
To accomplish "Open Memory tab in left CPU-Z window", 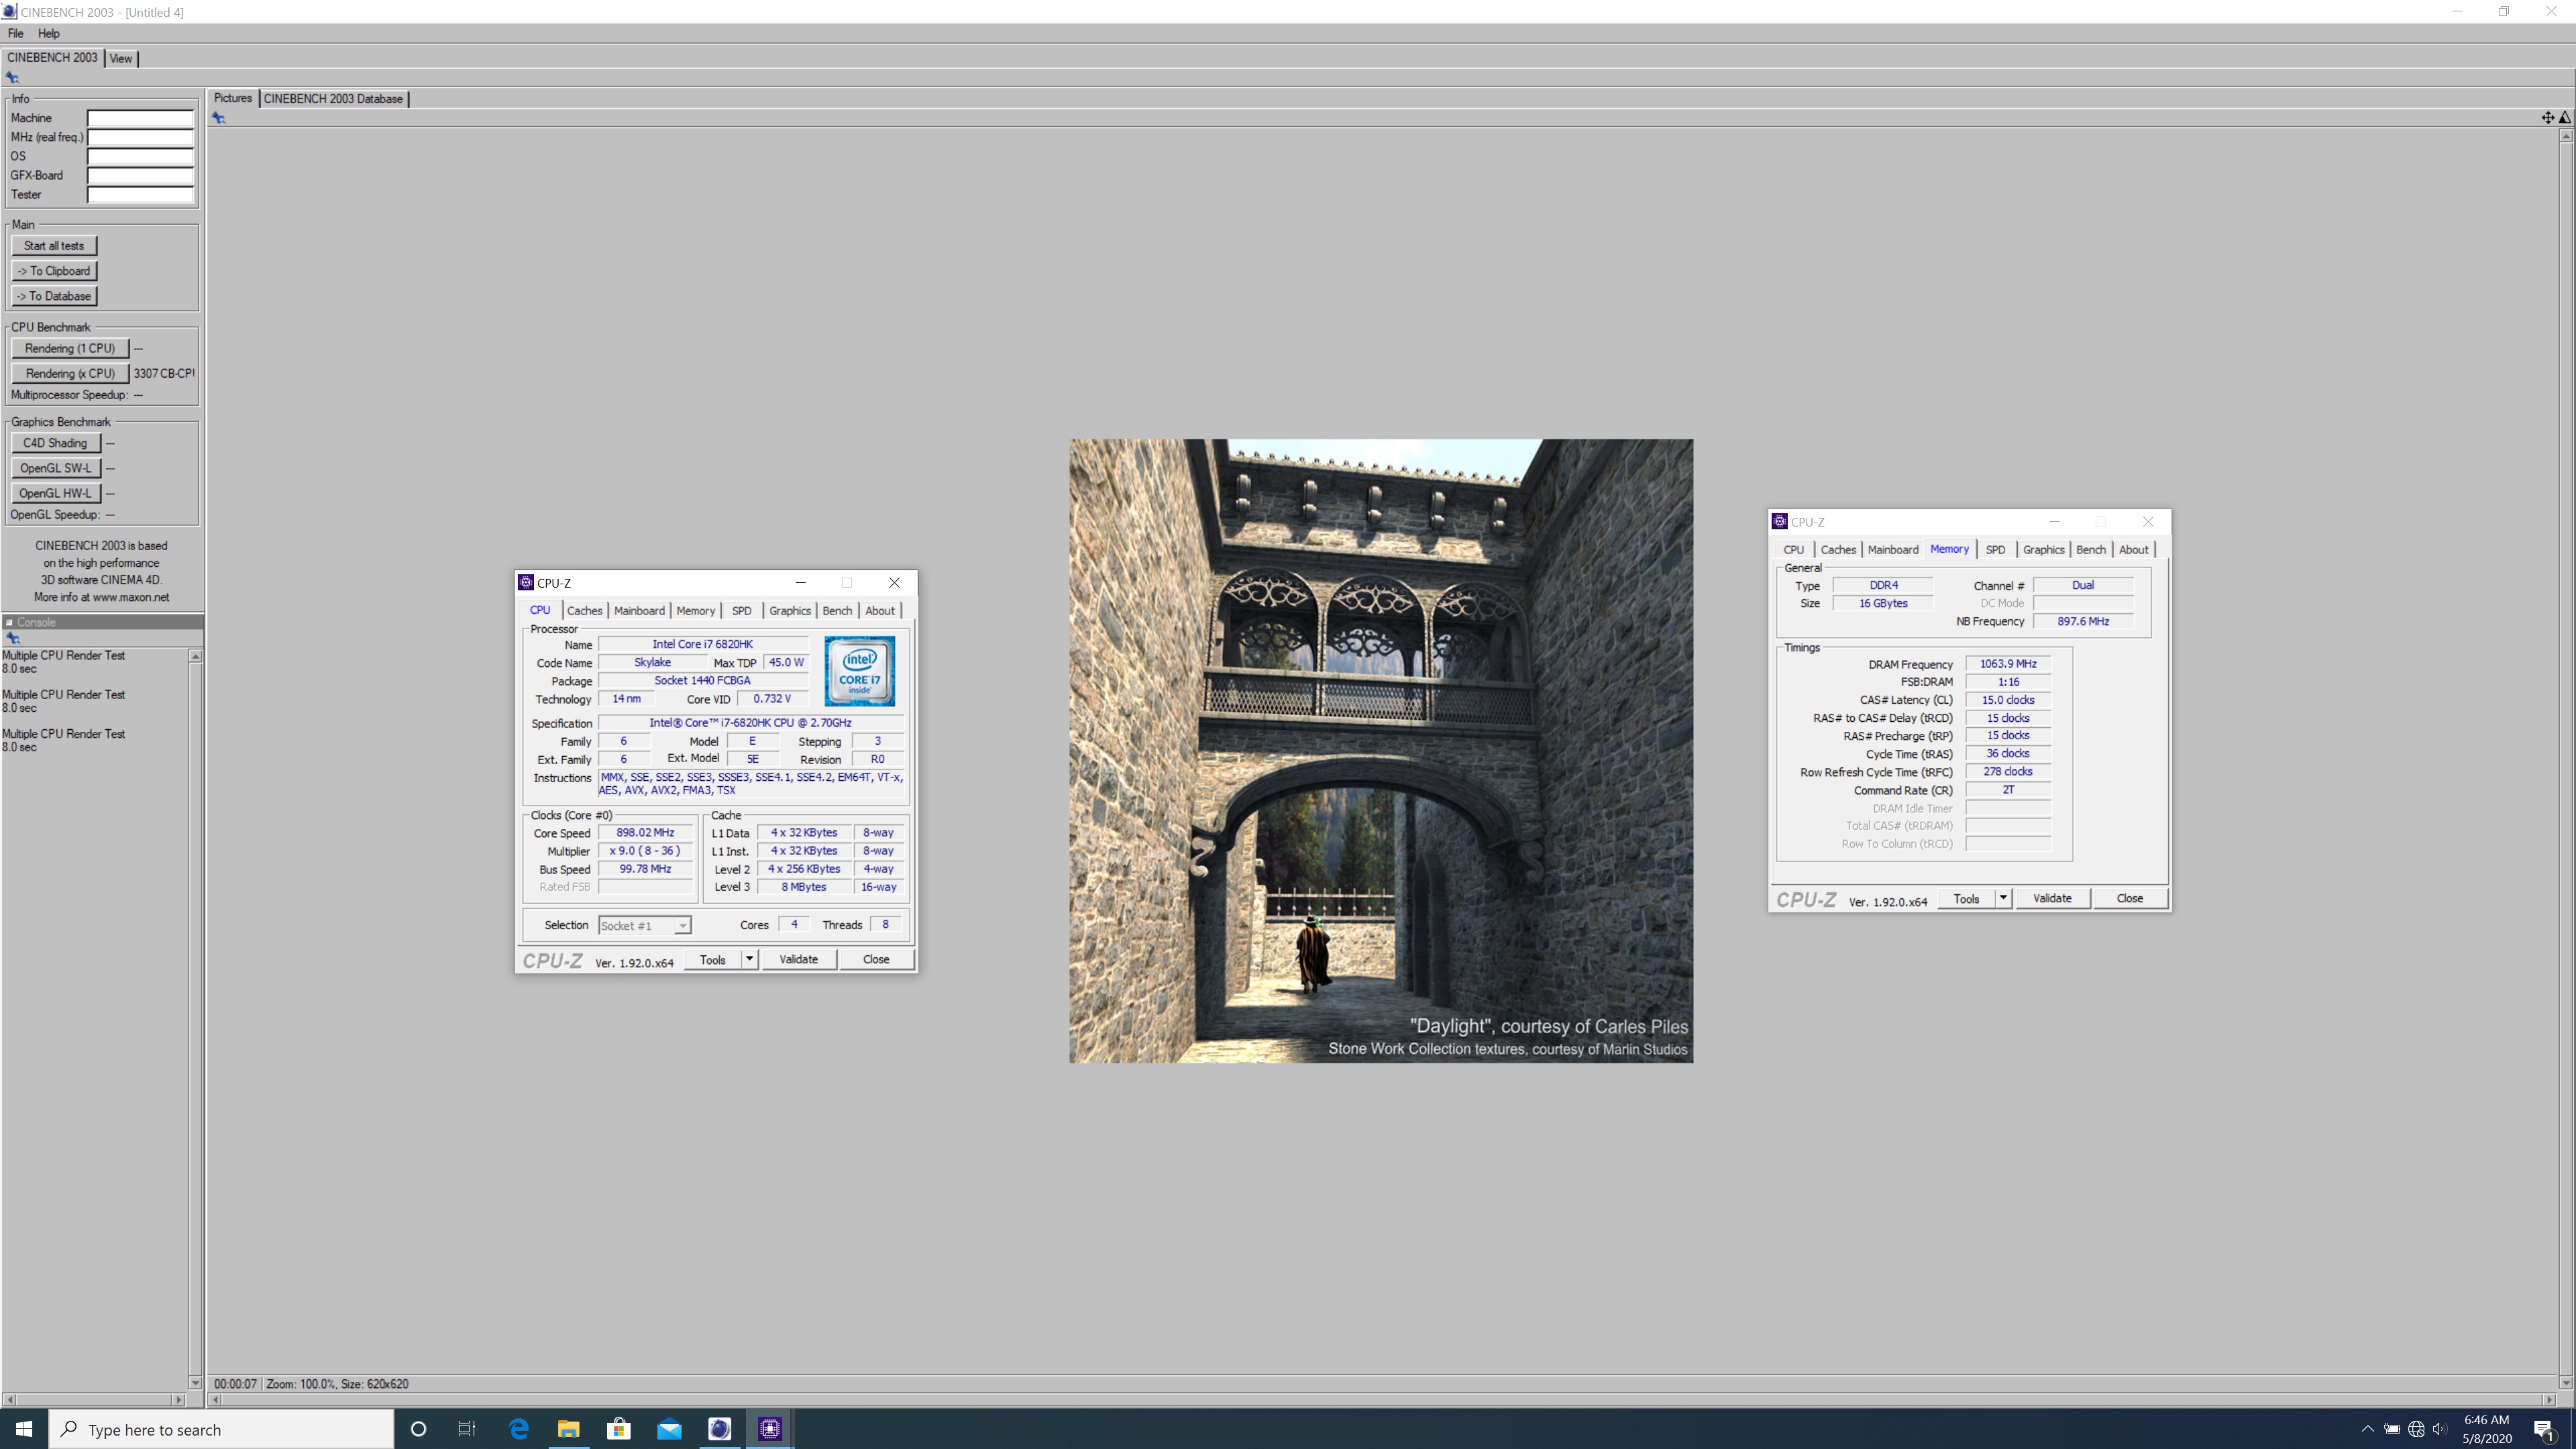I will pos(695,611).
